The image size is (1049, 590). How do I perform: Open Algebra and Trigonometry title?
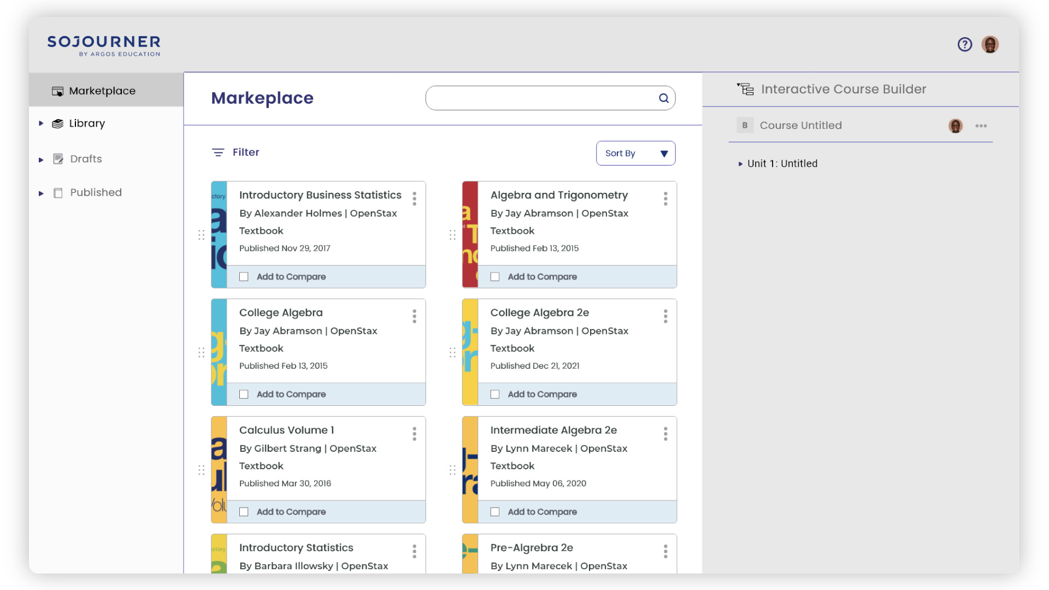559,195
